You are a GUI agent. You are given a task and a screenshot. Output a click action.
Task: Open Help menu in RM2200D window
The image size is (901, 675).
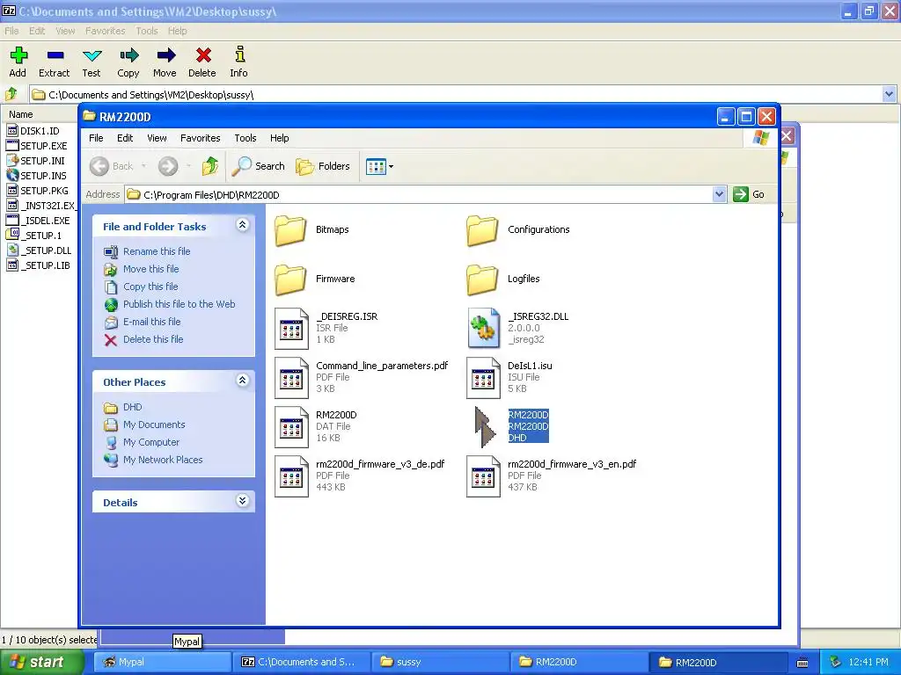[279, 138]
